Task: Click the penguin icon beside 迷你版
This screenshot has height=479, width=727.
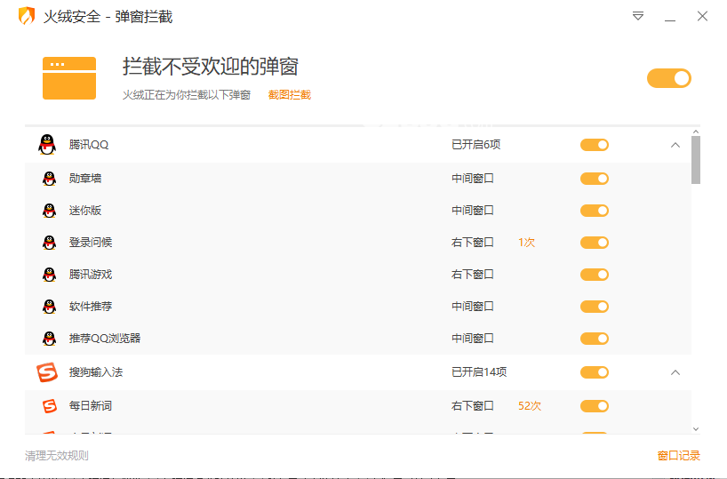Action: click(x=49, y=211)
